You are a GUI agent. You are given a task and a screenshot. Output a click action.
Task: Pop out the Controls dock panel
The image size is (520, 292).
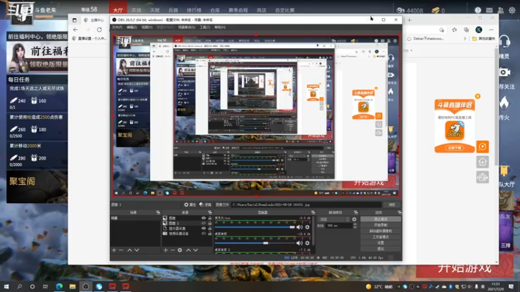coord(399,213)
